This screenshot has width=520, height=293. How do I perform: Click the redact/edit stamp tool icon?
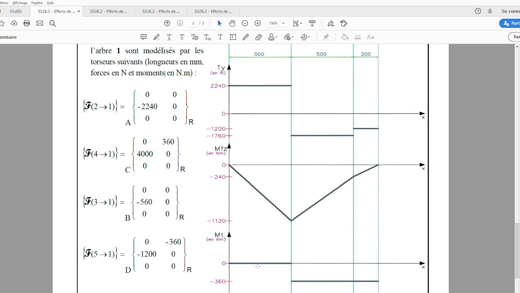click(x=344, y=23)
